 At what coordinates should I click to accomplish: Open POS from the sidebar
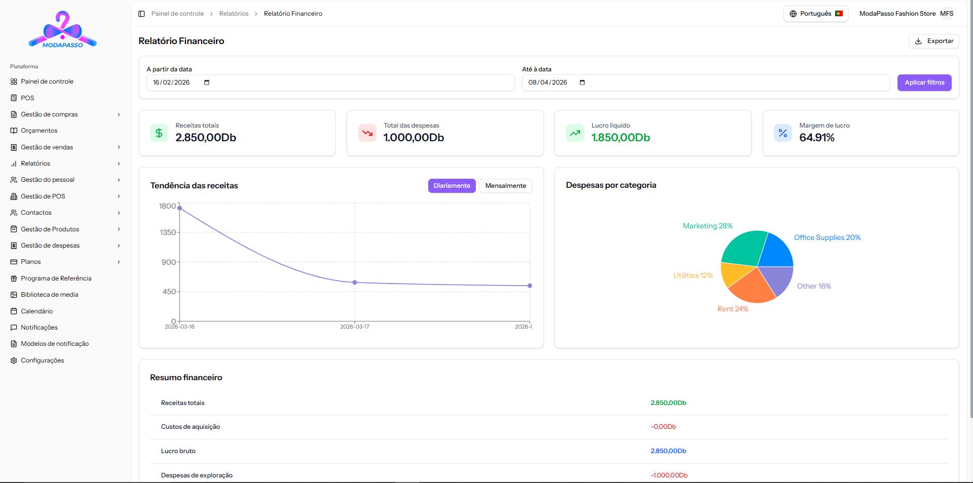click(27, 98)
